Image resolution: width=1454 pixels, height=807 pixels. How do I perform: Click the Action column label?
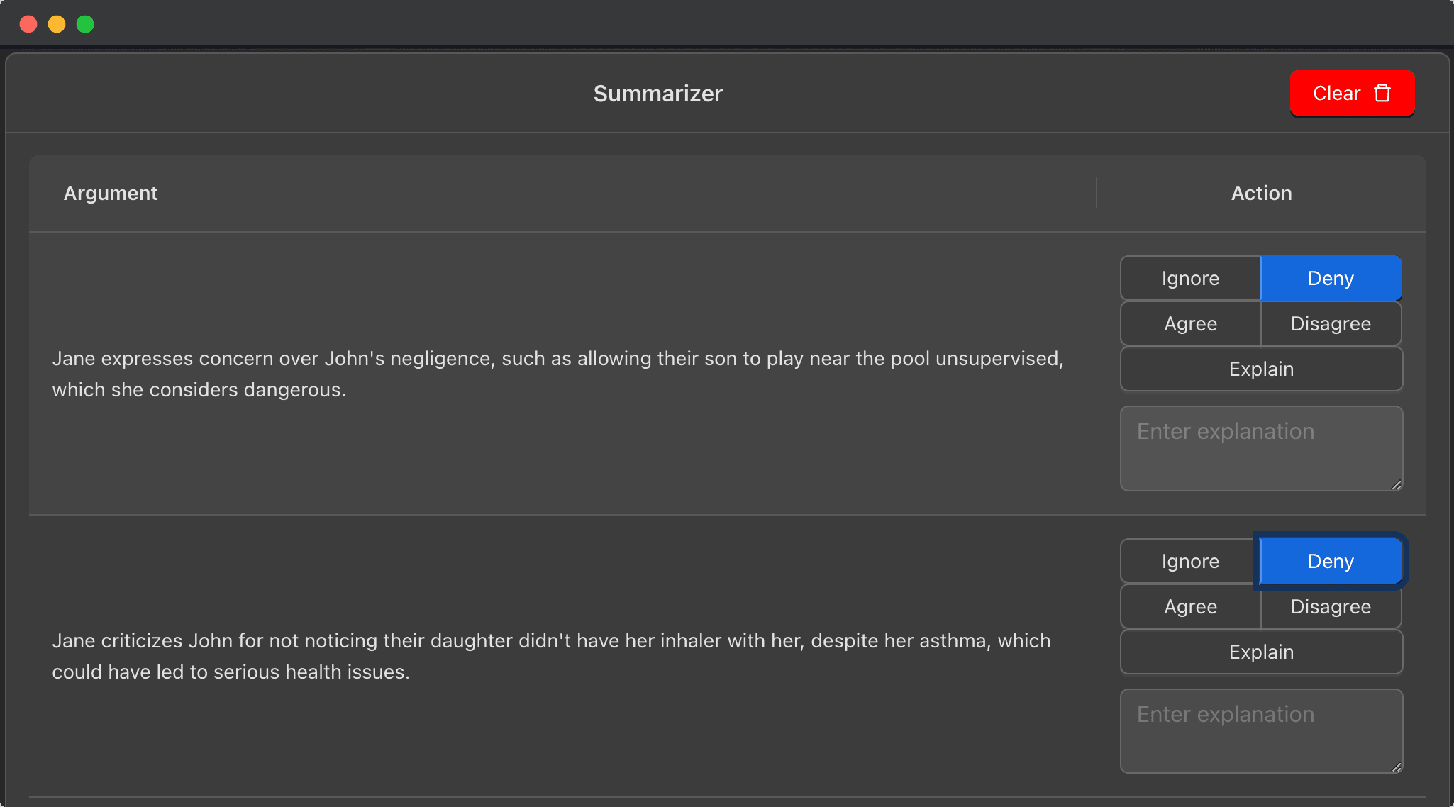click(x=1260, y=193)
